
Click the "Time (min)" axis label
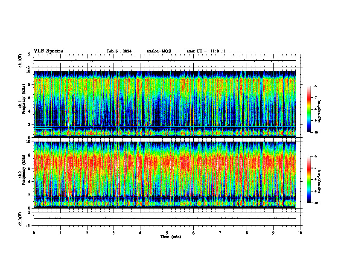pyautogui.click(x=171, y=237)
